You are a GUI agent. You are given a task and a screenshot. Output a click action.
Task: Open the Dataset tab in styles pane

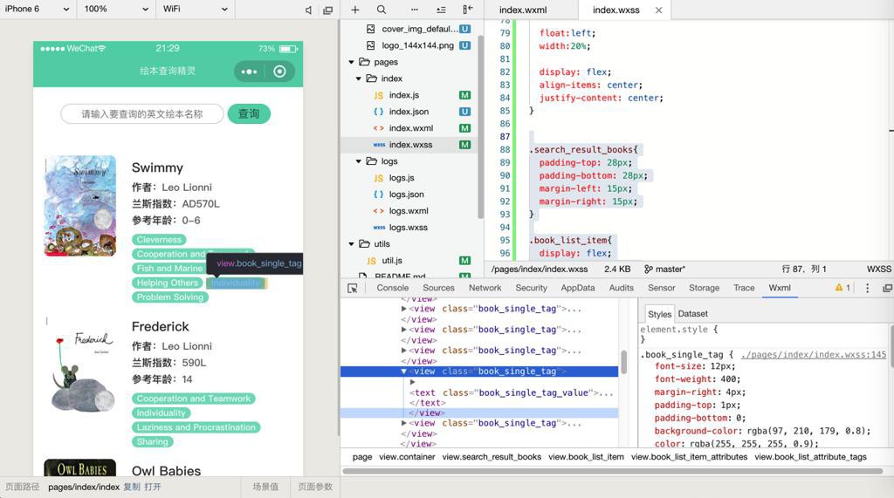(x=692, y=314)
